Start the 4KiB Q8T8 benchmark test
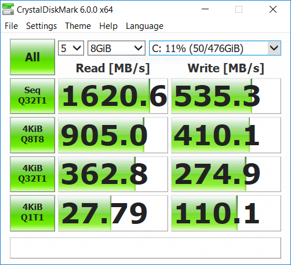291x265 pixels. (x=32, y=135)
